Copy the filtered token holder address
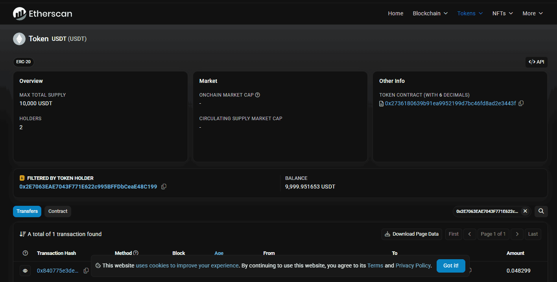 pyautogui.click(x=164, y=187)
